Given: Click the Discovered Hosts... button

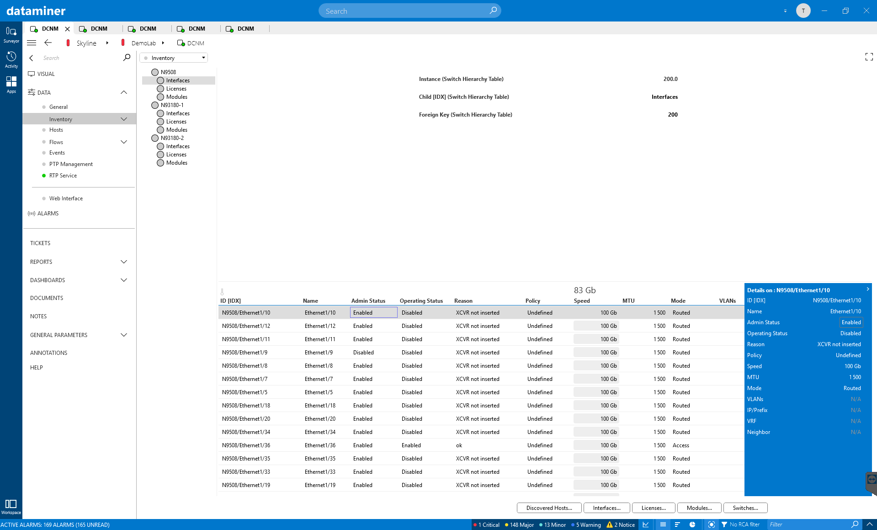Looking at the screenshot, I should pos(549,508).
